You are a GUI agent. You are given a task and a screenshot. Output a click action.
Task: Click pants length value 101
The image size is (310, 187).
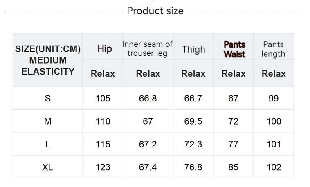[274, 144]
